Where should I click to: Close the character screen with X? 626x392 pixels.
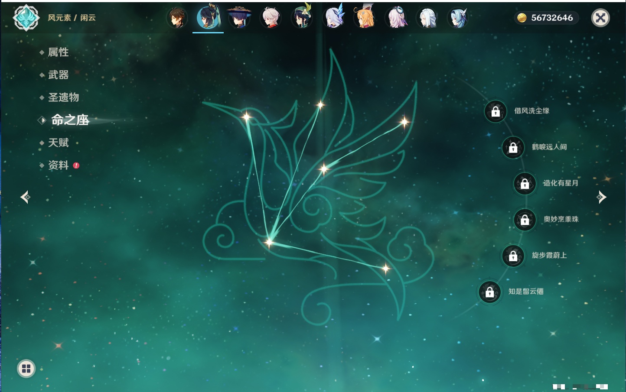[600, 18]
